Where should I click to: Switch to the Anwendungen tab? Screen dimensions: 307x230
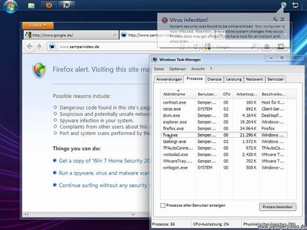[169, 79]
